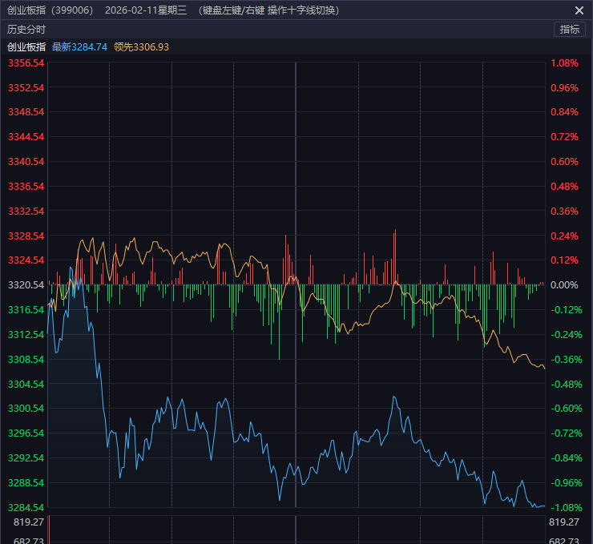Open the 指标 indicator menu
Viewport: 593px width, 544px height.
570,29
